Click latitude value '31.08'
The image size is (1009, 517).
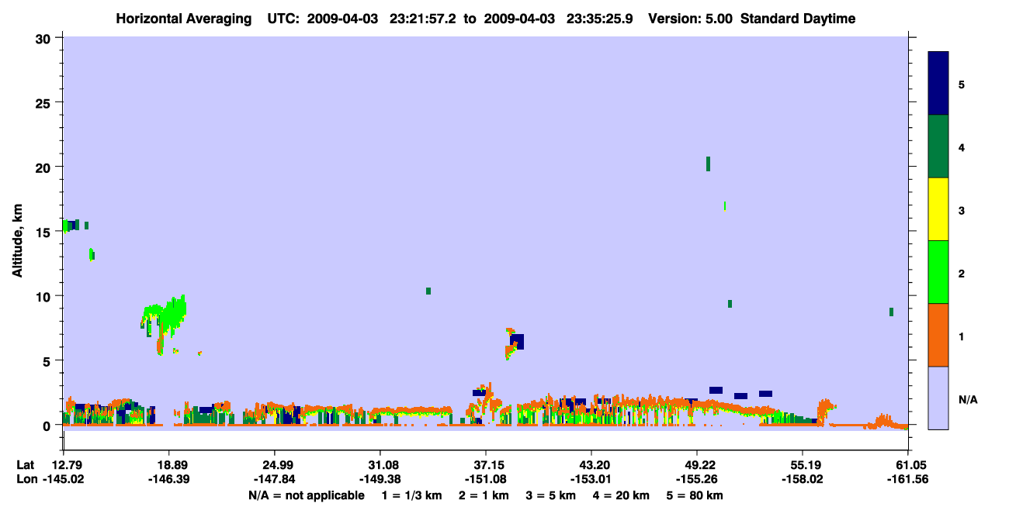coord(380,465)
